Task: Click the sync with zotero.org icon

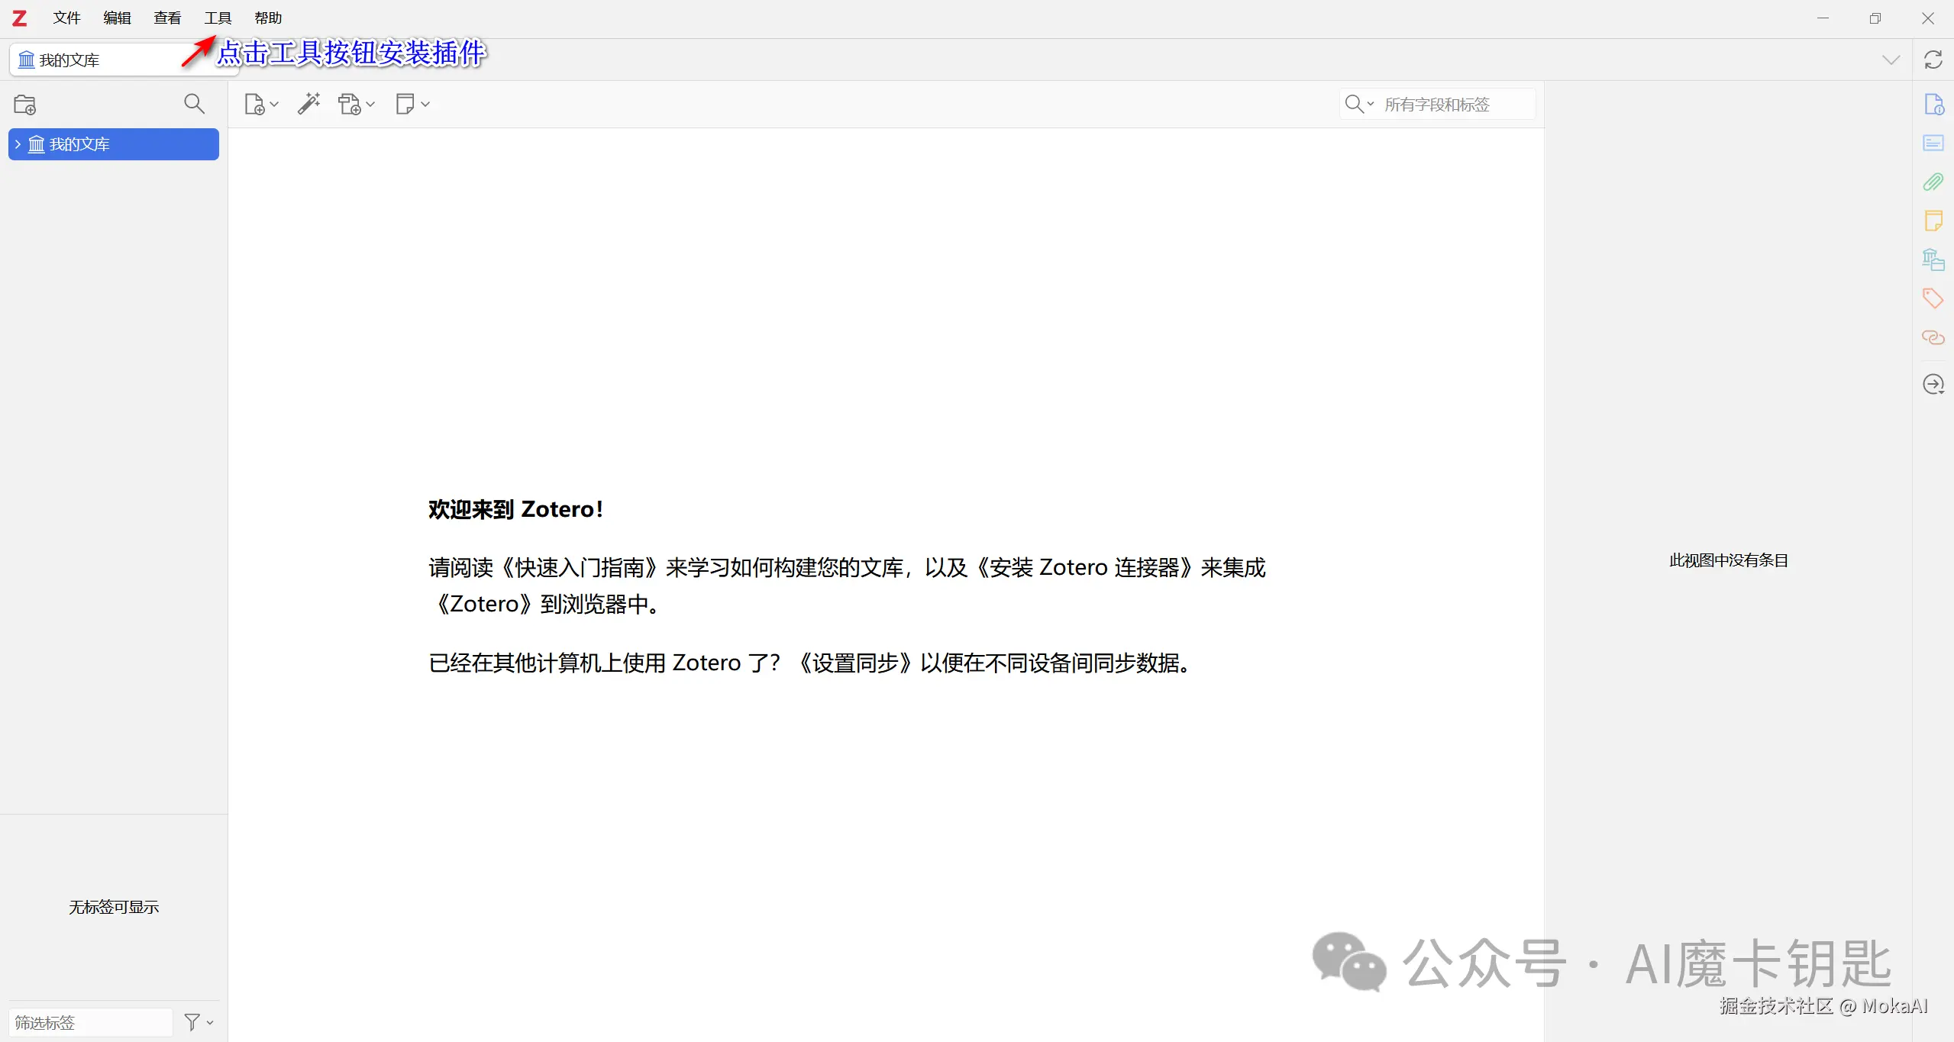Action: 1933,60
